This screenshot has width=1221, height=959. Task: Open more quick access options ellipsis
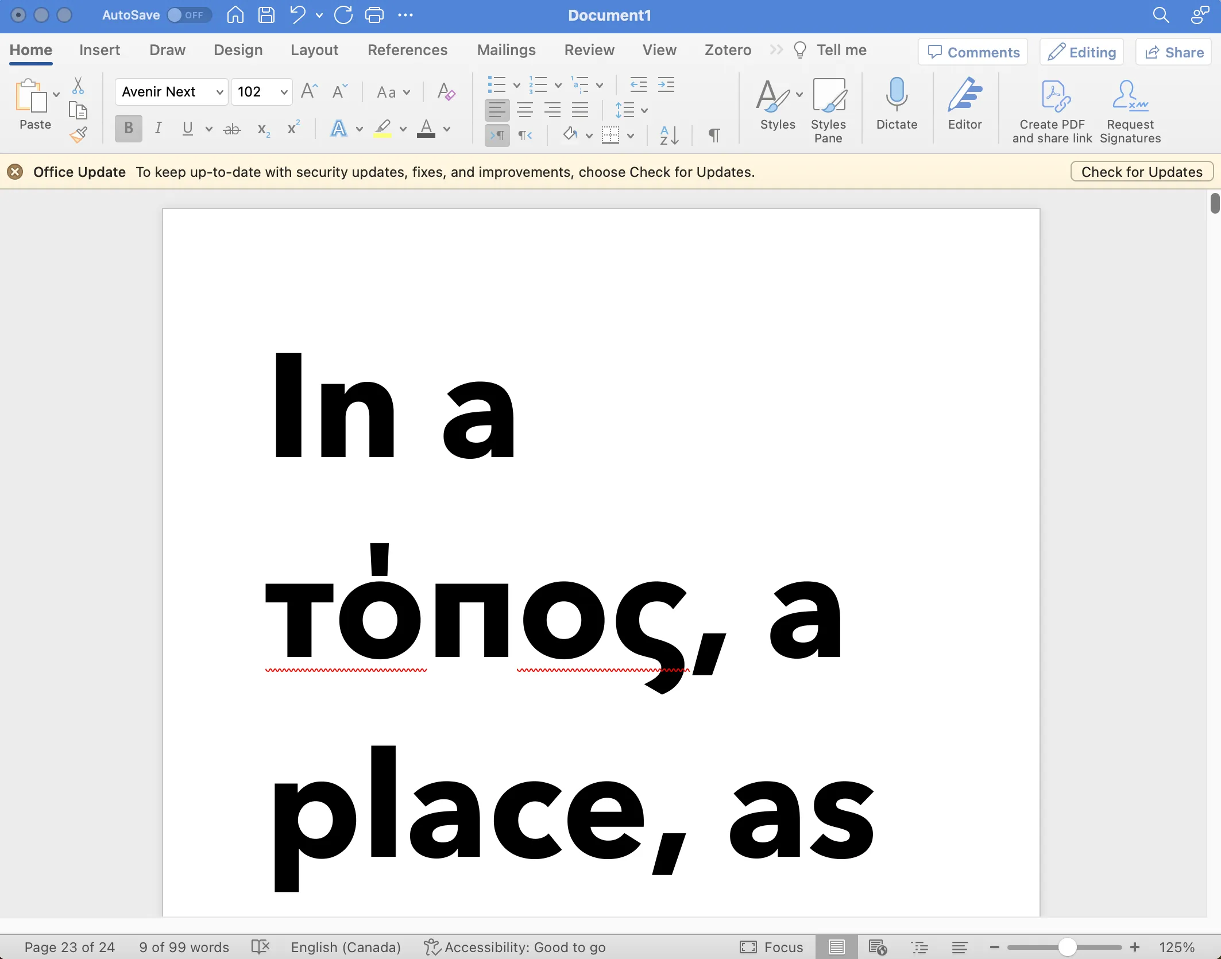click(405, 15)
